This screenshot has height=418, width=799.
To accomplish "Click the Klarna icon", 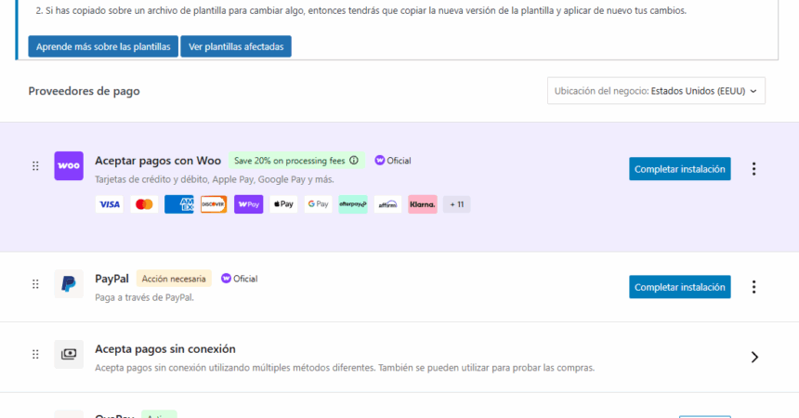I will 423,204.
